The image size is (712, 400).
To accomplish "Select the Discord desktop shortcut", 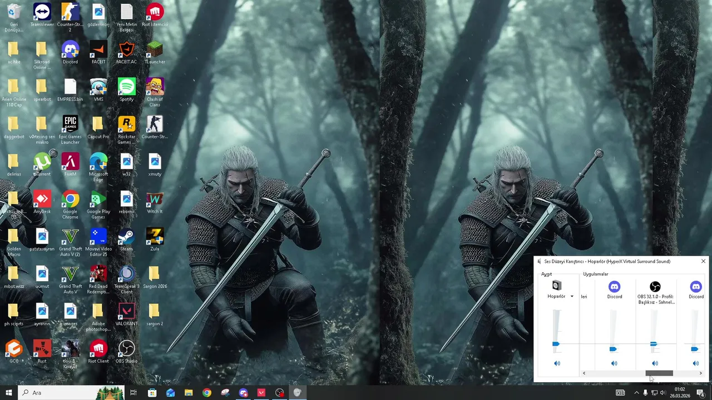I will [x=70, y=53].
